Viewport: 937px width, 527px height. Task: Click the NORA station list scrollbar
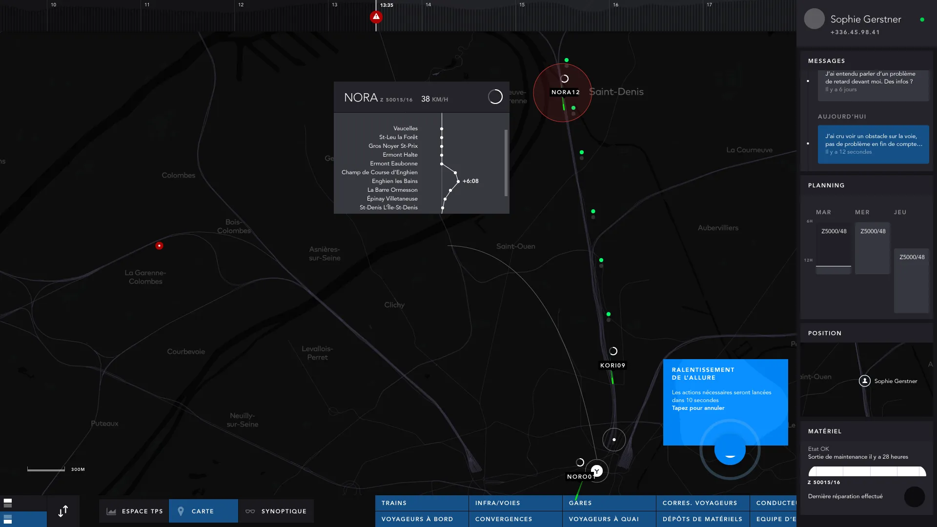click(506, 162)
